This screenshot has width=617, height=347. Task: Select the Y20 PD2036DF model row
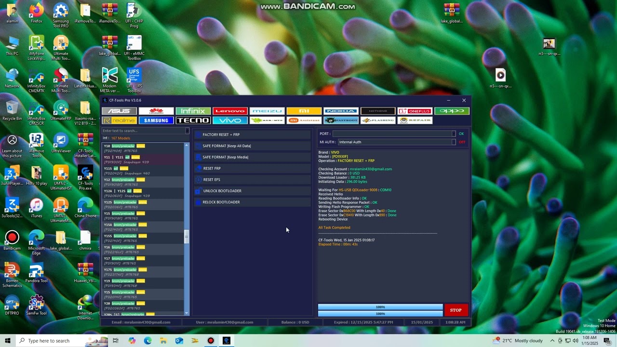click(x=143, y=306)
